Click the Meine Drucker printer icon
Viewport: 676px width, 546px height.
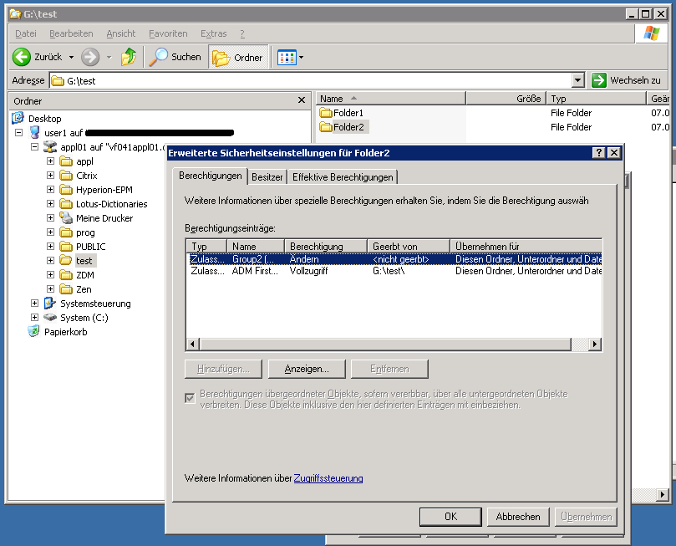[x=66, y=217]
